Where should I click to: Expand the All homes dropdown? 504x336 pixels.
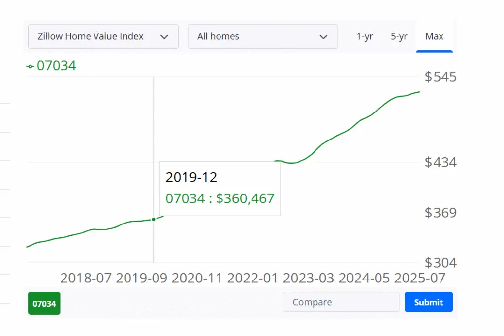(262, 36)
